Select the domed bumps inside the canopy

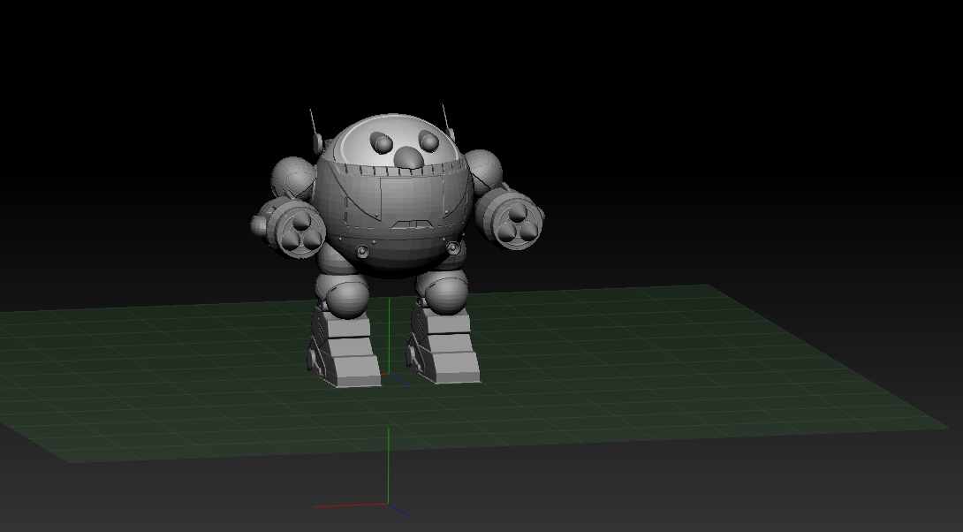382,140
